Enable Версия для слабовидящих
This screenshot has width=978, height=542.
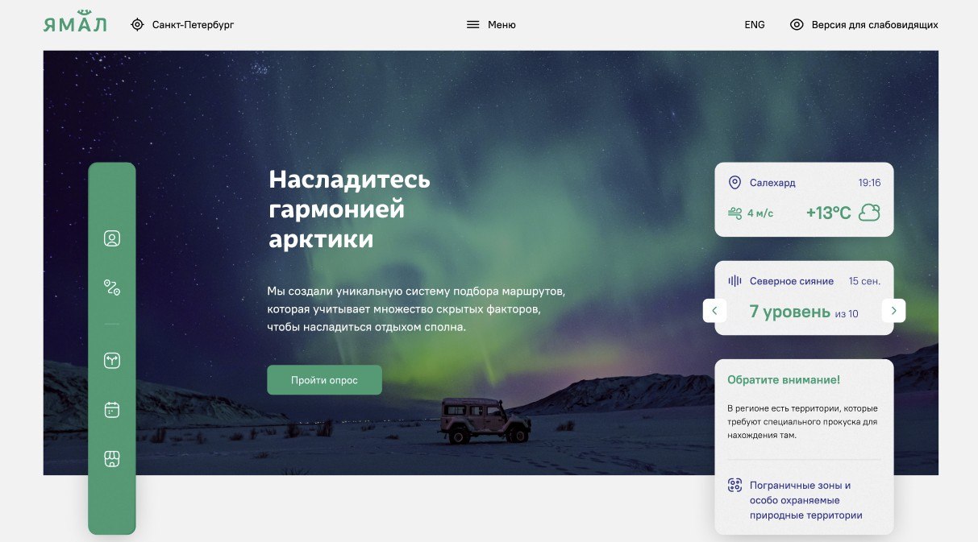click(875, 25)
